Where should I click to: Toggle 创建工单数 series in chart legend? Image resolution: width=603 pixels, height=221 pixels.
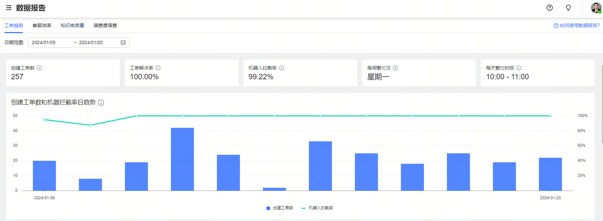[x=280, y=208]
